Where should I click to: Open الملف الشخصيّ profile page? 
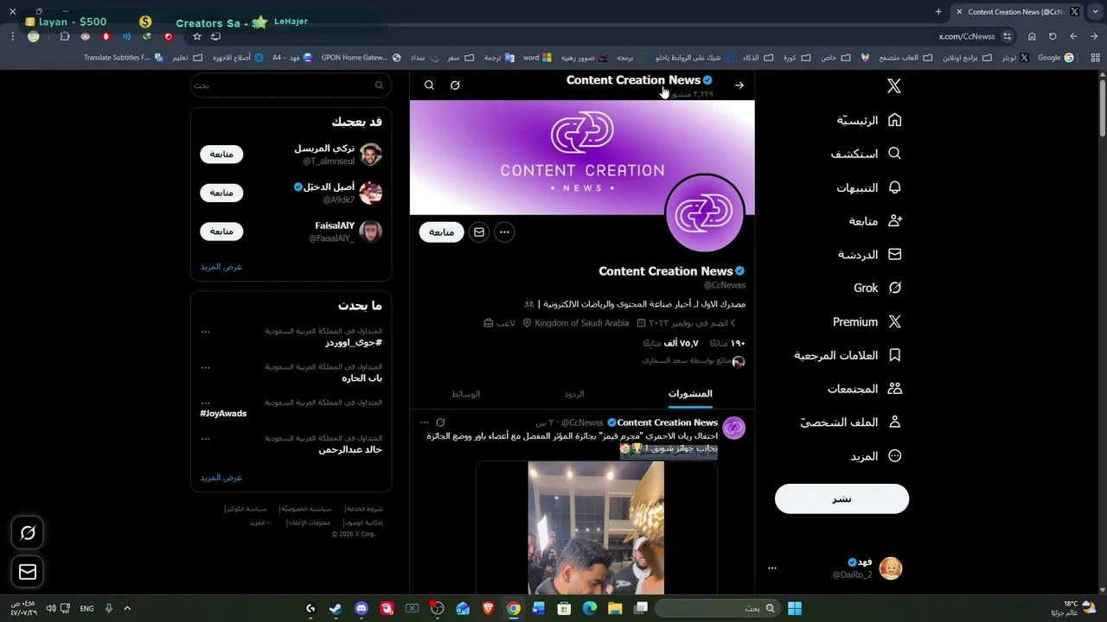pos(850,422)
